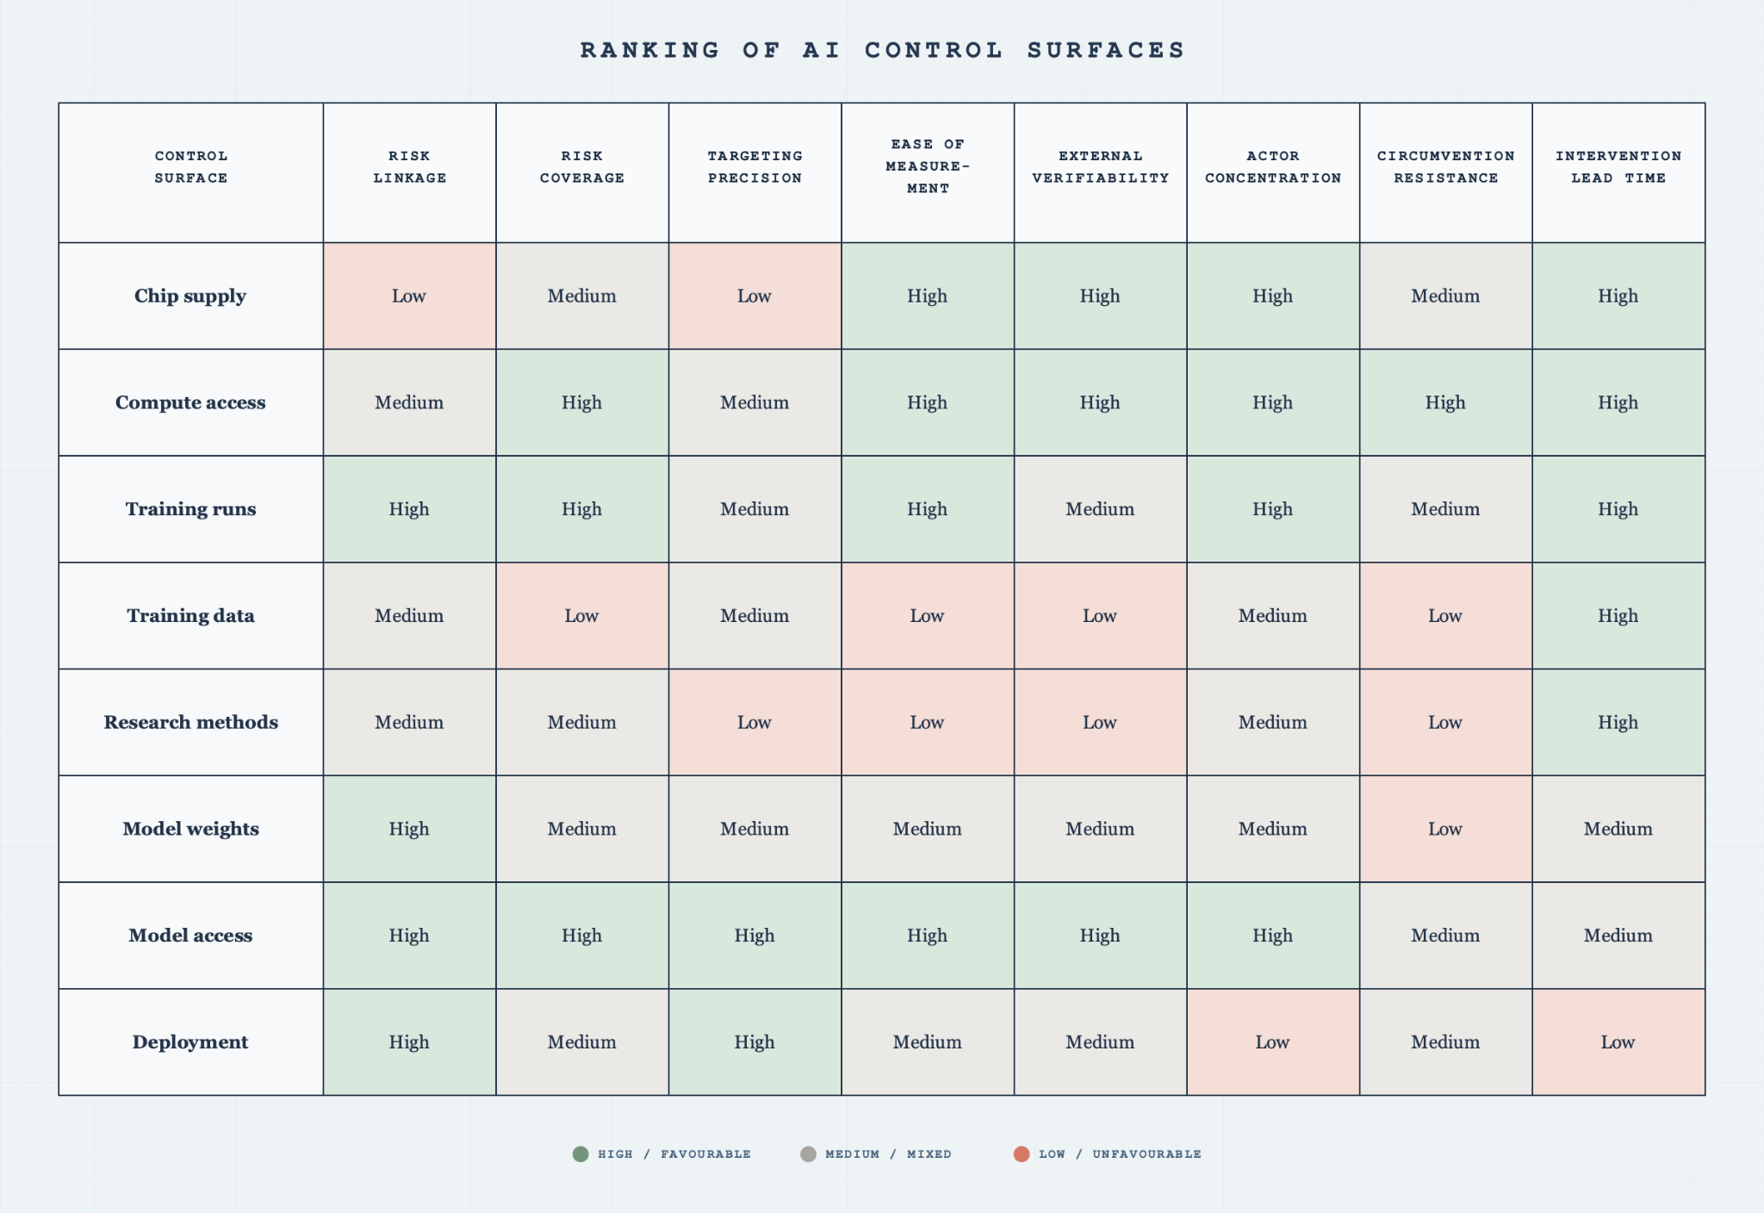
Task: Click the Circumvention Resistance column header
Action: pos(1446,167)
